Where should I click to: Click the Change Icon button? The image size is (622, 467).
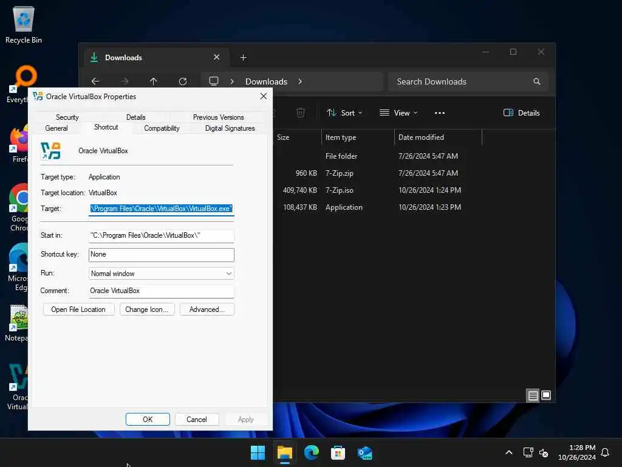click(147, 310)
